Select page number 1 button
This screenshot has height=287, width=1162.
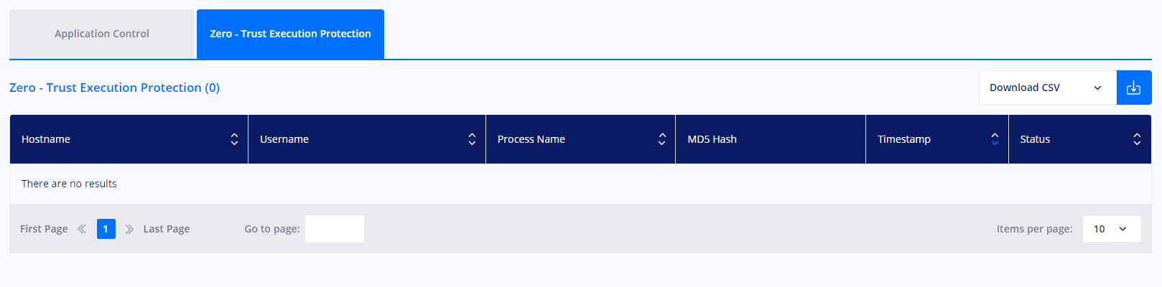pyautogui.click(x=106, y=229)
